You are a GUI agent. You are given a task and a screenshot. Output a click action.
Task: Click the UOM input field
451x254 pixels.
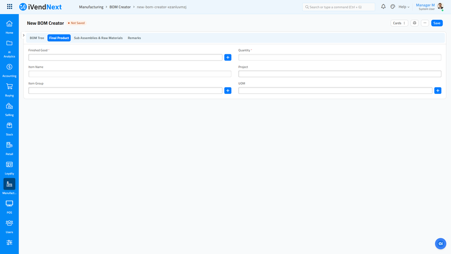click(x=335, y=90)
